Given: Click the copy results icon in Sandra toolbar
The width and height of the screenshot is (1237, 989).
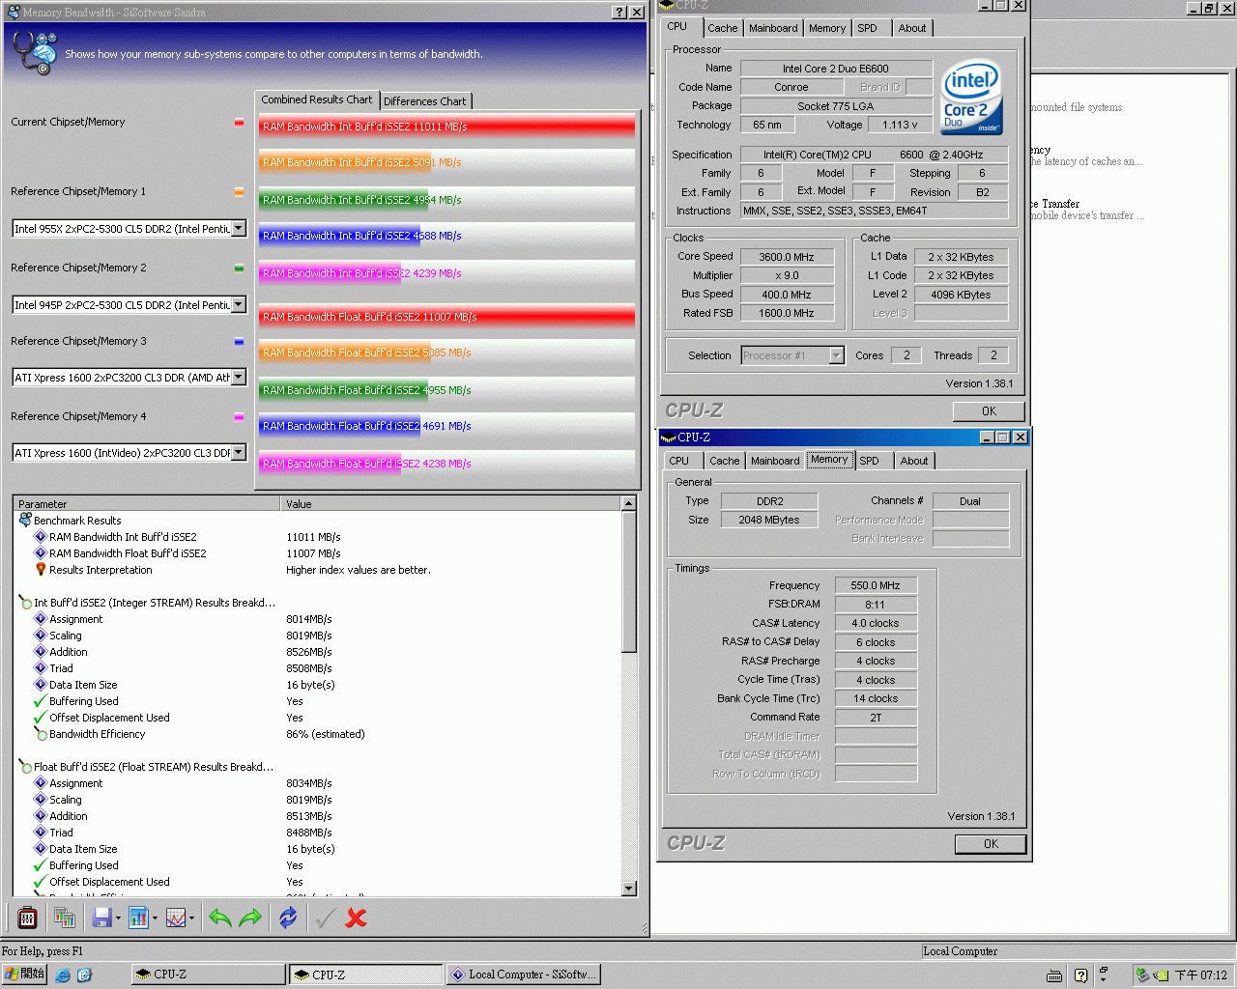Looking at the screenshot, I should (x=65, y=918).
